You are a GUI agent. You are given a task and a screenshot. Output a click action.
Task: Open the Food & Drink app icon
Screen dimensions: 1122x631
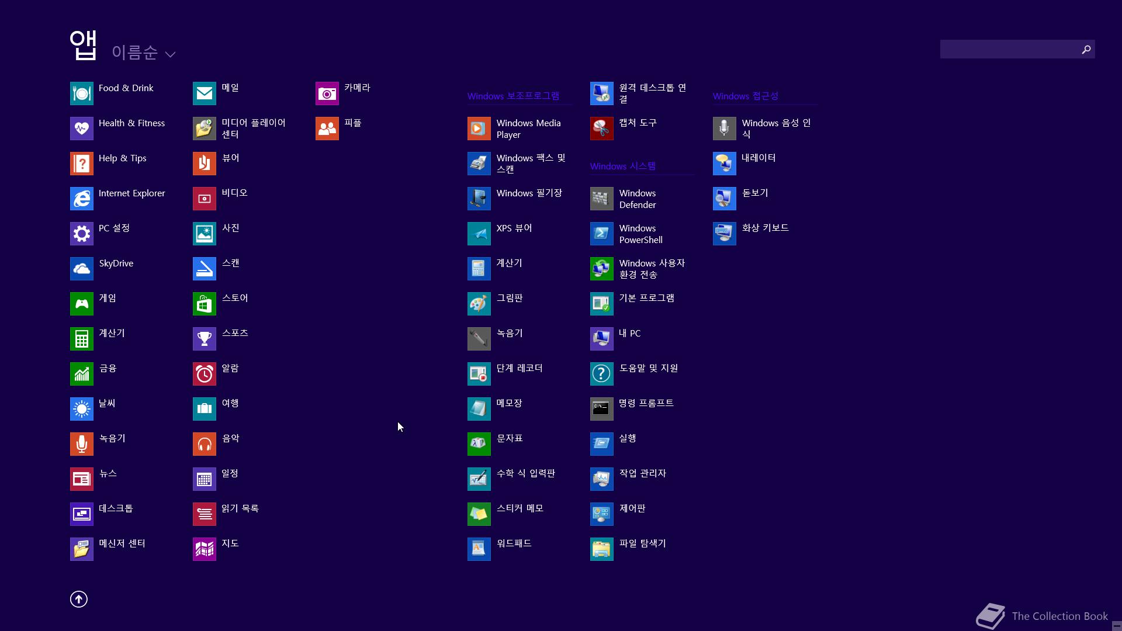coord(82,93)
